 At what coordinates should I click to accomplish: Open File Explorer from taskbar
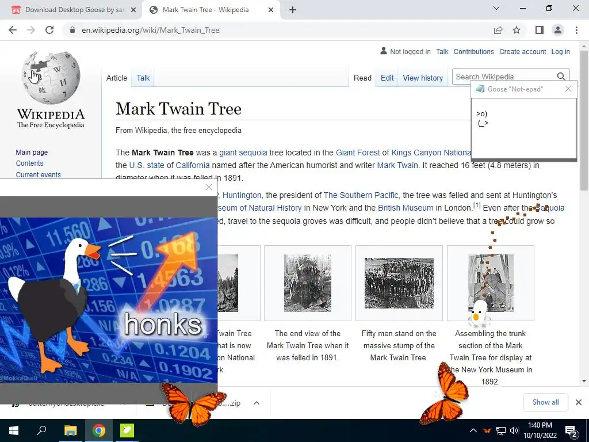[x=70, y=430]
